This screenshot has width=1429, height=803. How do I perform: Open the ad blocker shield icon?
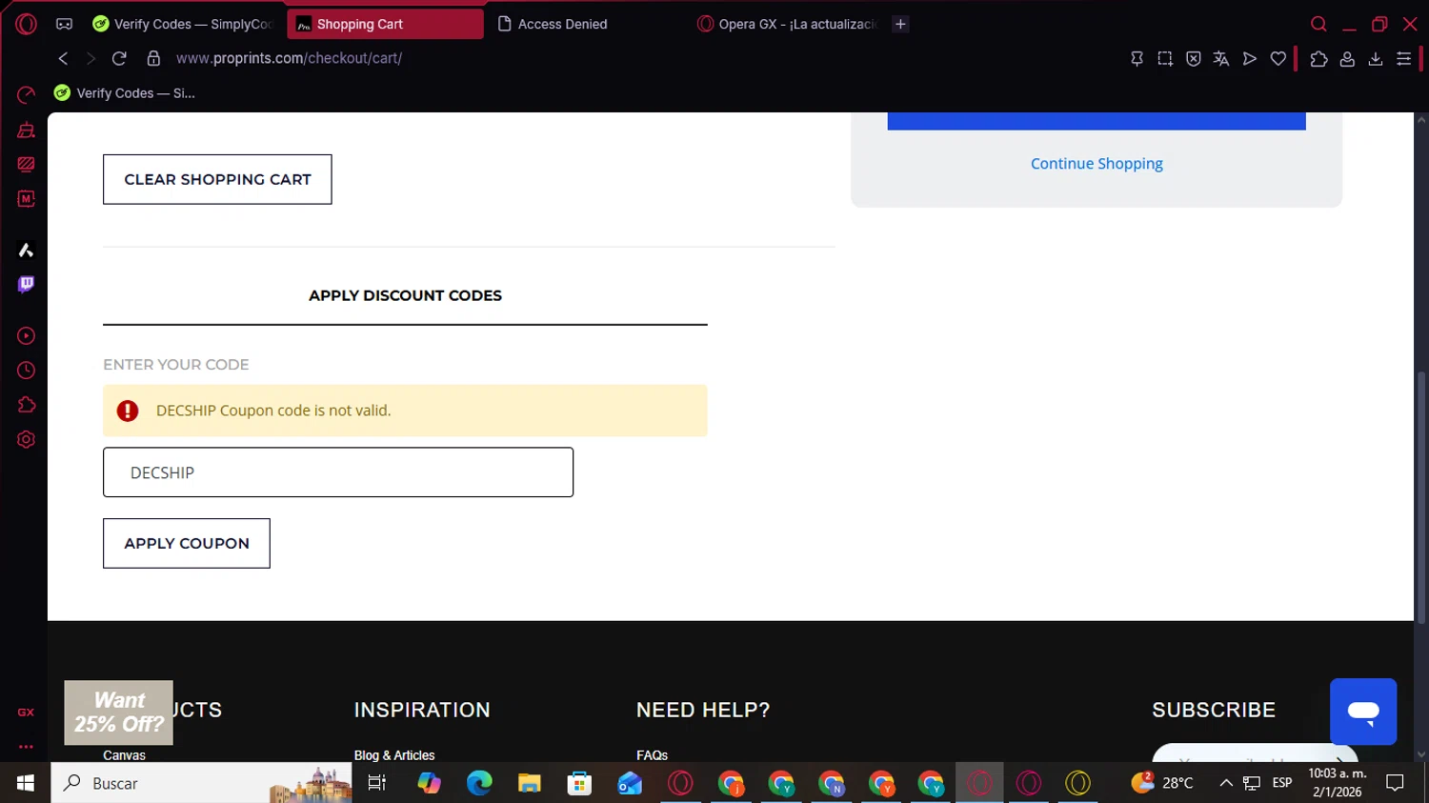click(x=1193, y=59)
